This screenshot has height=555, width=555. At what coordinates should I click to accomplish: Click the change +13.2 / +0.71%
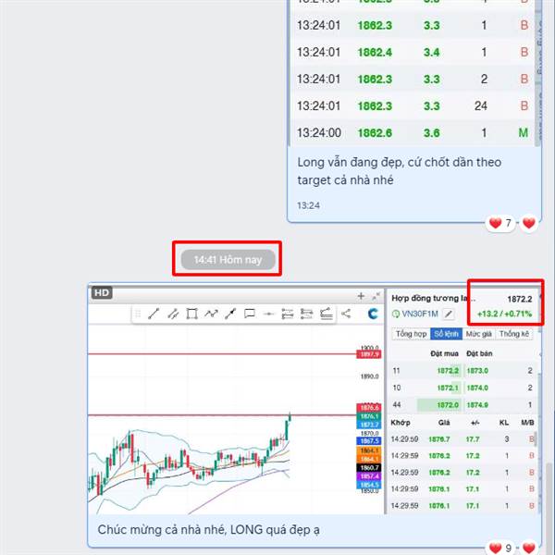(504, 314)
